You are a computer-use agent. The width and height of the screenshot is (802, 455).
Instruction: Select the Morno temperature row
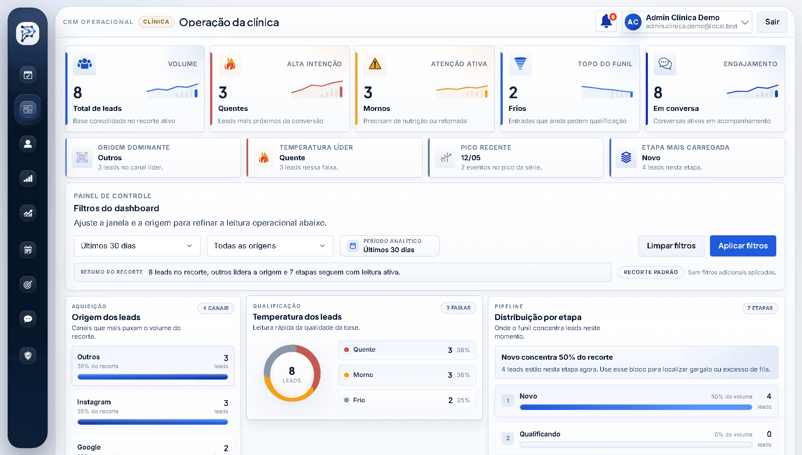pos(407,375)
